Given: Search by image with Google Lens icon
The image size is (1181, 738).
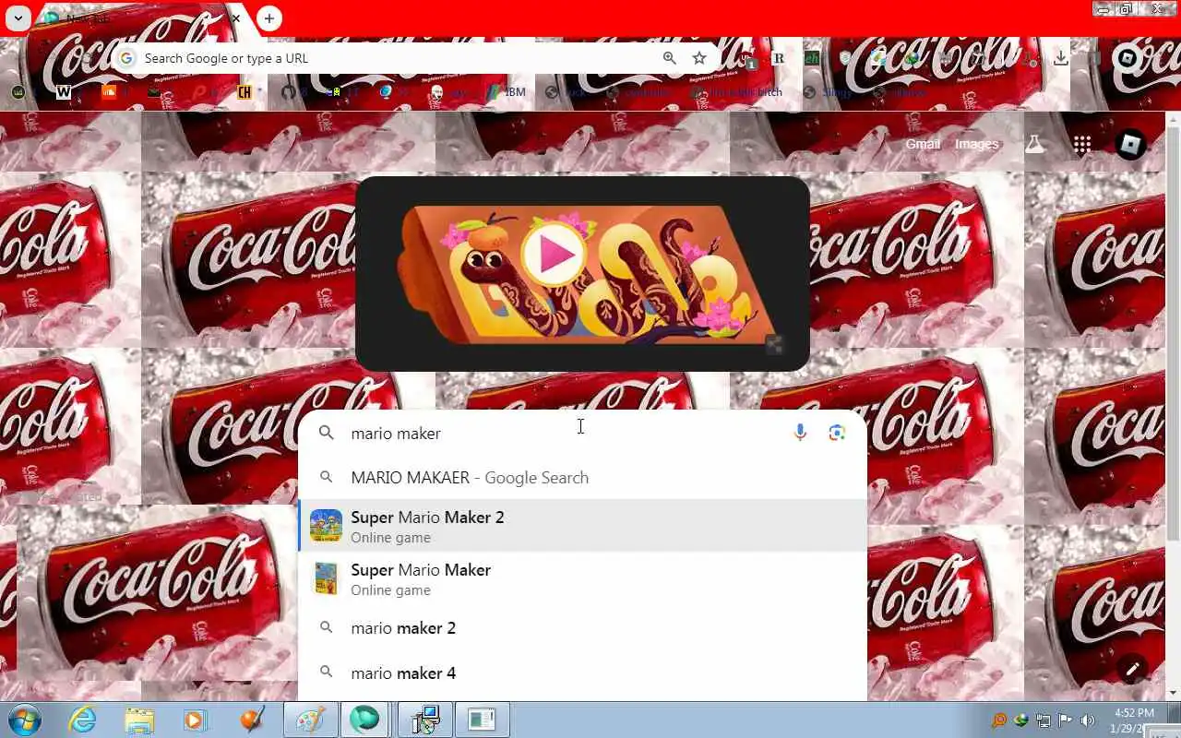Looking at the screenshot, I should click(837, 433).
